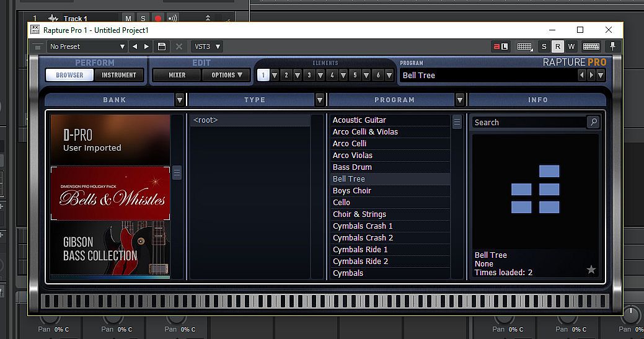This screenshot has height=339, width=644.
Task: Click the delete preset X icon
Action: coord(179,46)
